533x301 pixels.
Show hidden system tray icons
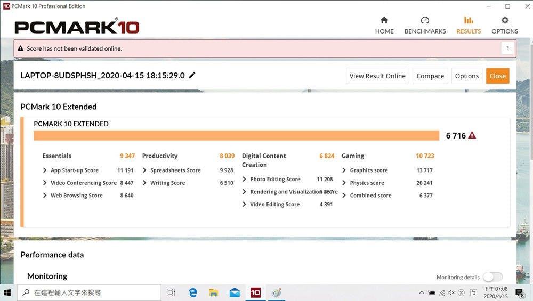(x=422, y=292)
